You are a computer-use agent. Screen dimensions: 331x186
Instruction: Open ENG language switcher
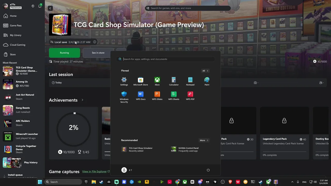click(304, 182)
